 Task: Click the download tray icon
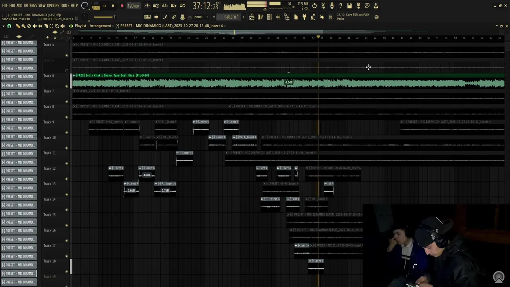[376, 6]
